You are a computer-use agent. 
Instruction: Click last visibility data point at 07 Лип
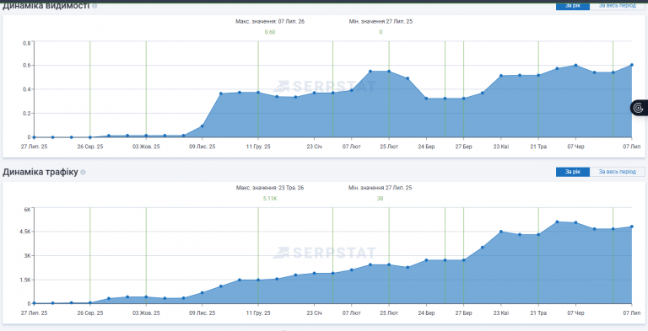[x=631, y=65]
